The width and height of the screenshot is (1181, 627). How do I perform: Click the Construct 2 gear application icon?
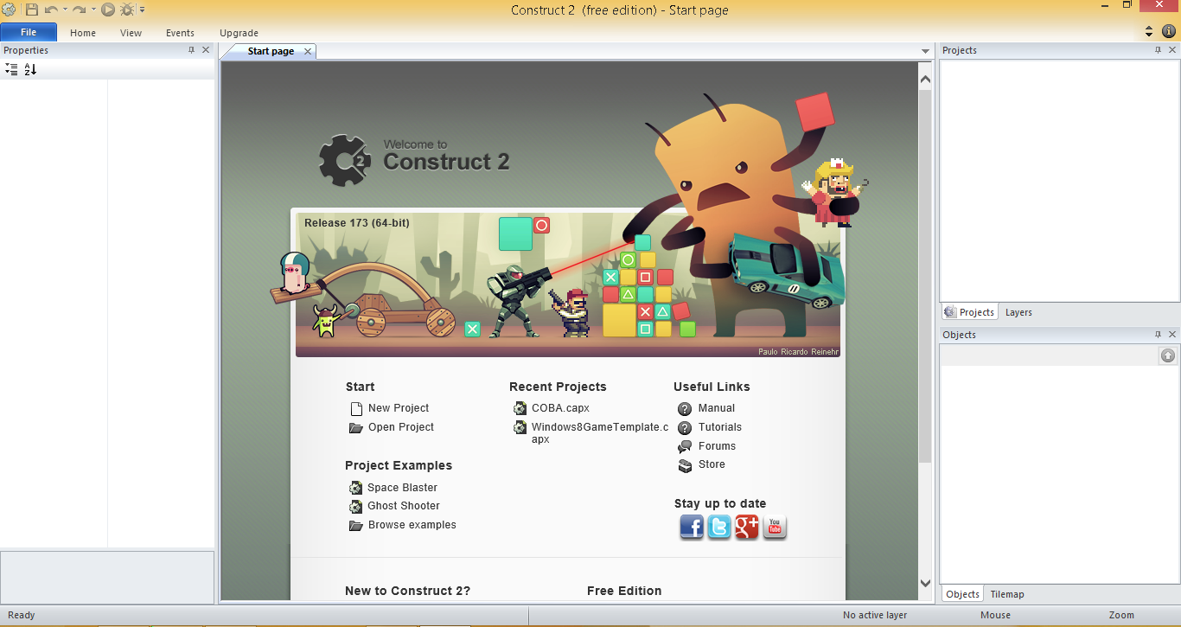(x=9, y=10)
